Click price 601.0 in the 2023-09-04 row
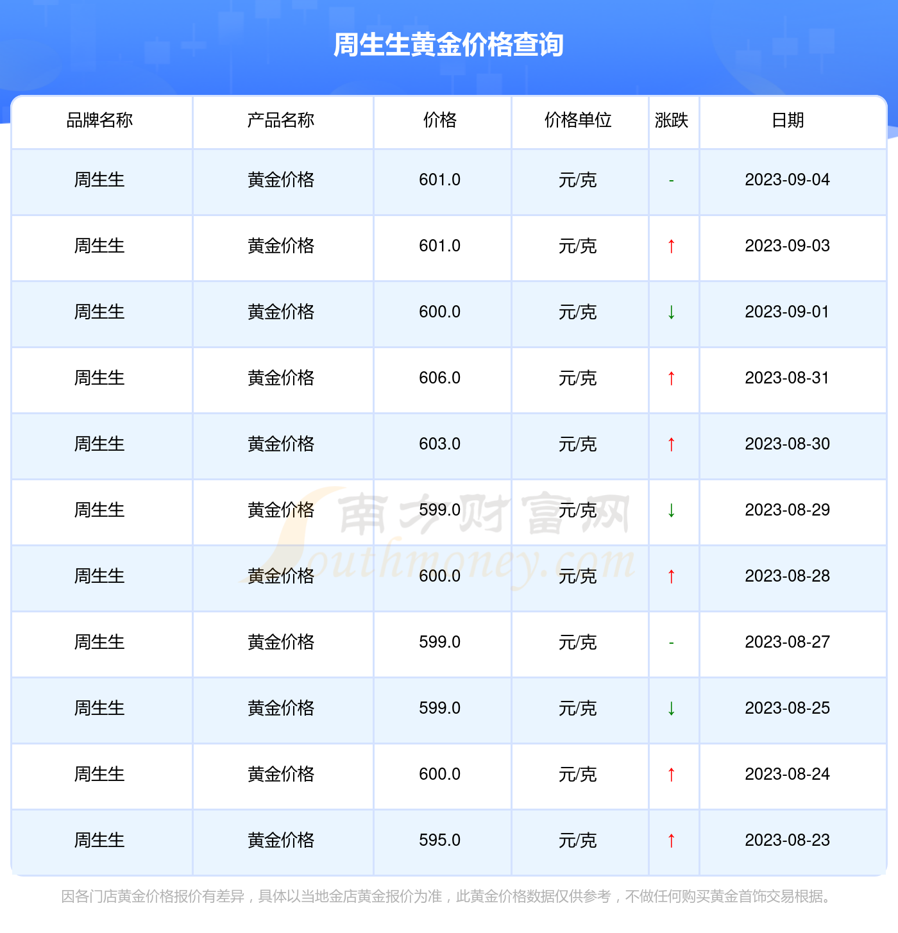The height and width of the screenshot is (933, 898). (440, 180)
